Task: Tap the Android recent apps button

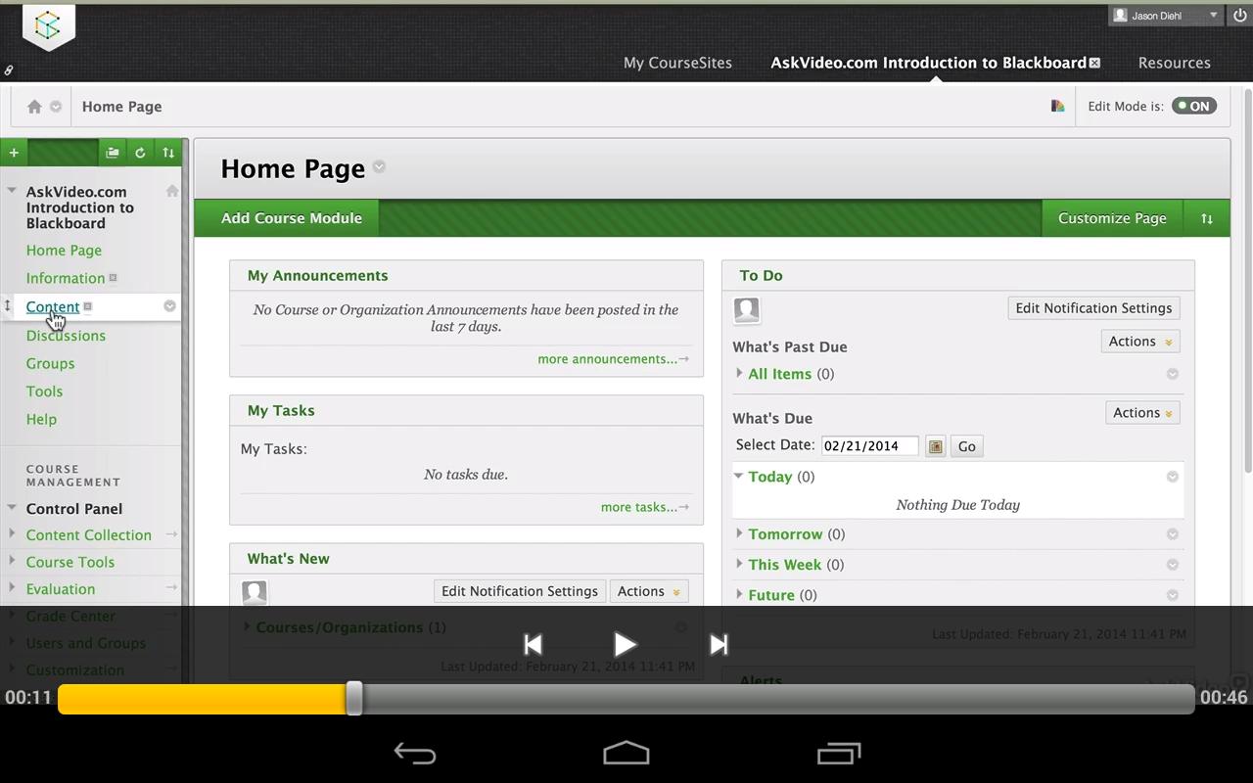Action: coord(839,754)
